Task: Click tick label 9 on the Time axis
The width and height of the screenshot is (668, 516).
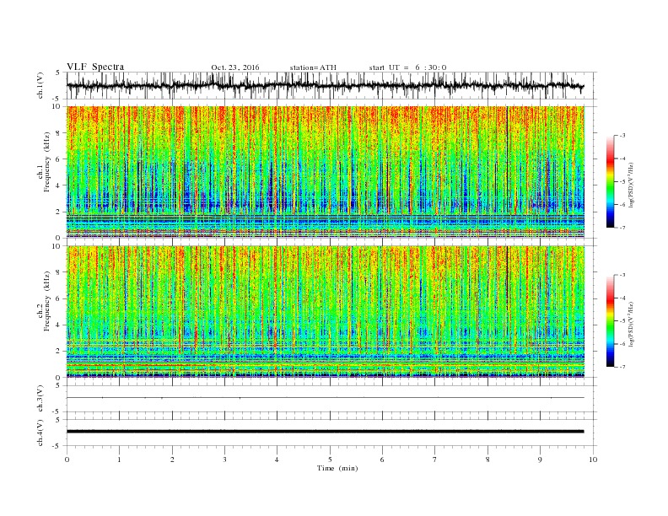Action: [540, 460]
